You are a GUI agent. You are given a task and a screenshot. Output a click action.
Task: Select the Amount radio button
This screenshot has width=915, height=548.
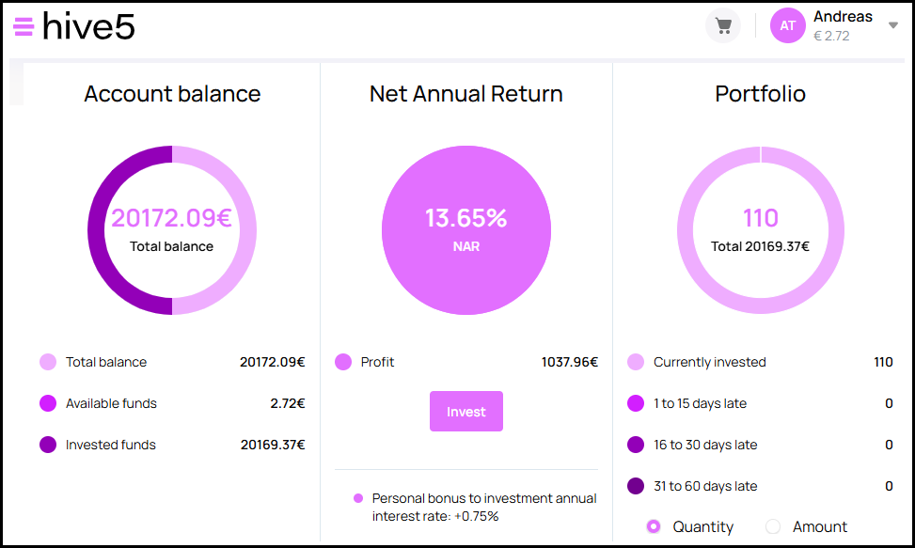(x=773, y=526)
